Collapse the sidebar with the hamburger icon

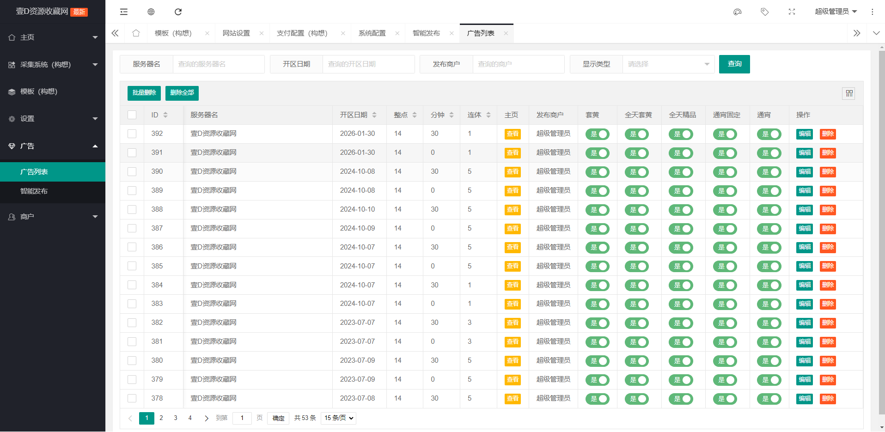click(123, 12)
